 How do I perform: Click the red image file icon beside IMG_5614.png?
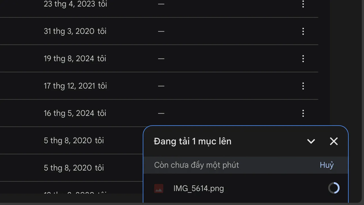159,188
